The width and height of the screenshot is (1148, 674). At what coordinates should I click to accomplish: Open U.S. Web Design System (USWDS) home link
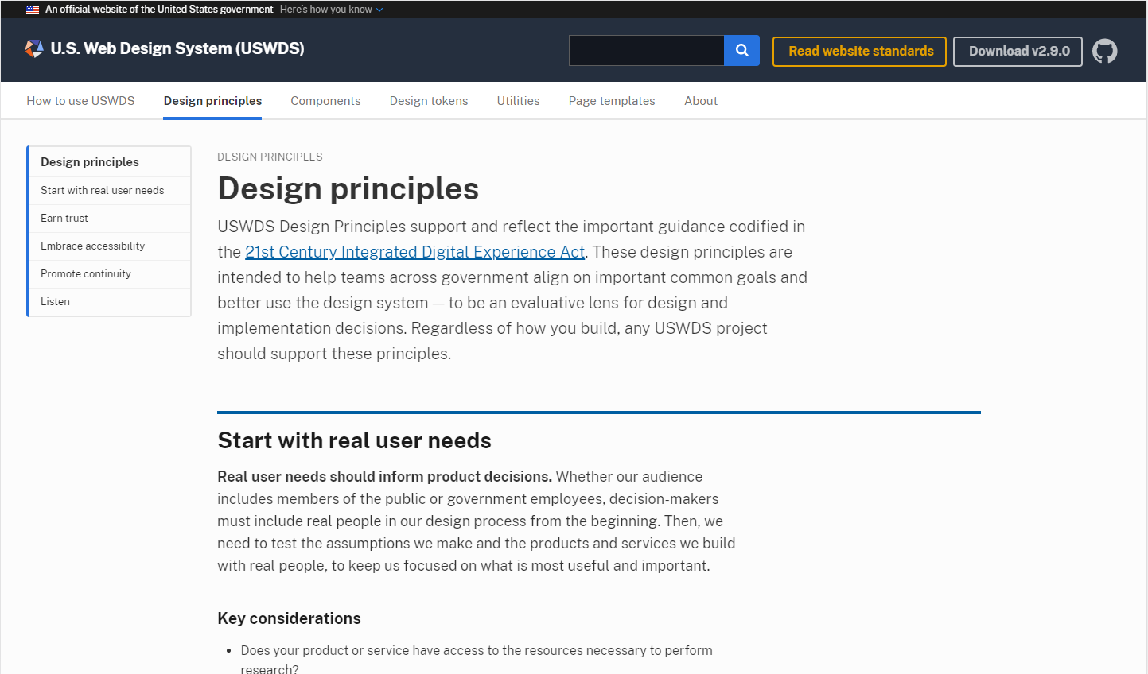[x=177, y=48]
